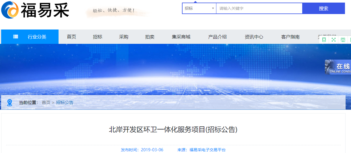Go to the 首页 navigation tab

point(71,37)
